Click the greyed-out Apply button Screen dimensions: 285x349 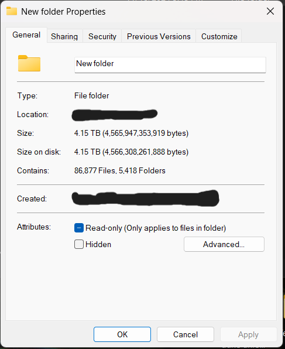point(249,334)
